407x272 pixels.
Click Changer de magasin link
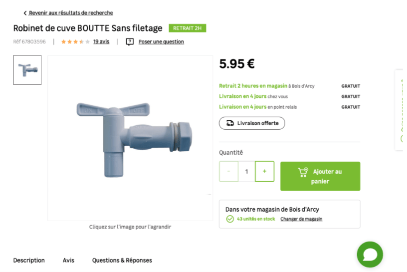(301, 219)
